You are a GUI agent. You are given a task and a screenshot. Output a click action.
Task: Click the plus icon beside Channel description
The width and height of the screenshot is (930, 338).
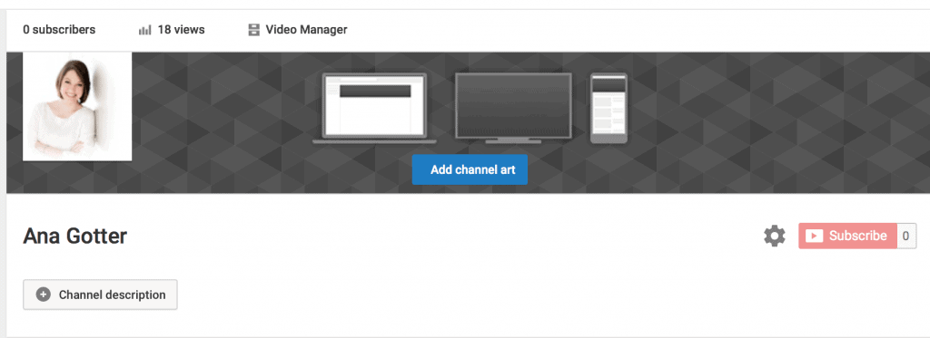[x=44, y=295]
